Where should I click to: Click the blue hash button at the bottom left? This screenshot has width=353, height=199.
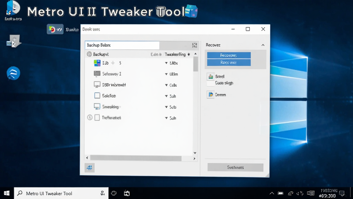point(89,168)
